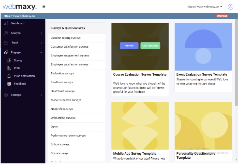Open the user profile avatar icon
The height and width of the screenshot is (164, 238).
click(230, 7)
